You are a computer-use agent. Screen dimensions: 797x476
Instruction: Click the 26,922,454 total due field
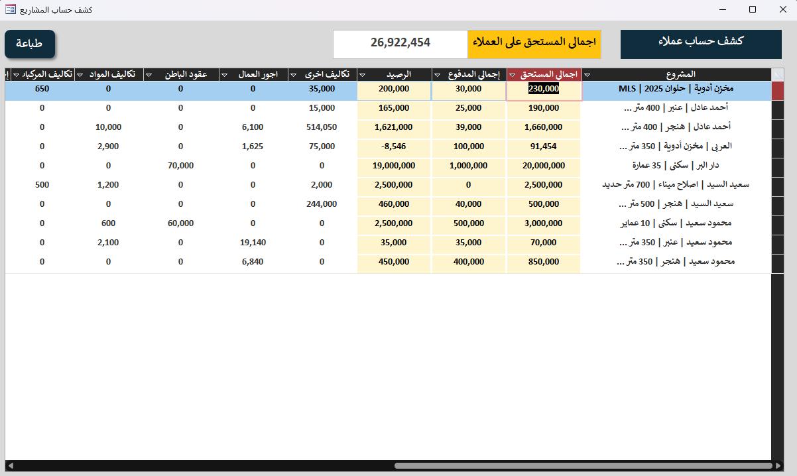[400, 44]
